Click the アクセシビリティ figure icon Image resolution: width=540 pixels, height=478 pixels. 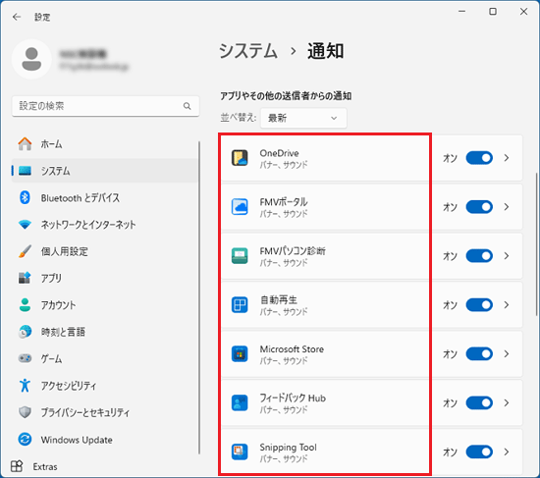pos(25,386)
